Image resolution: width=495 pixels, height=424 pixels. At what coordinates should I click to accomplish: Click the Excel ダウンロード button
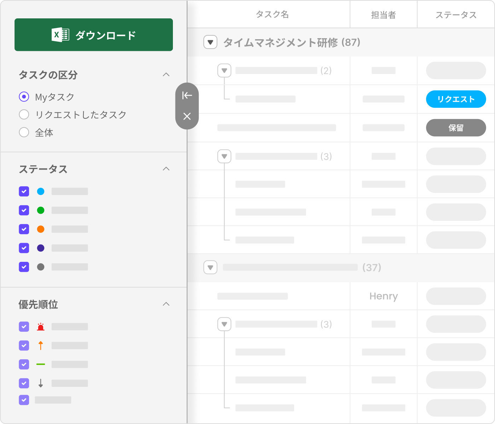94,35
